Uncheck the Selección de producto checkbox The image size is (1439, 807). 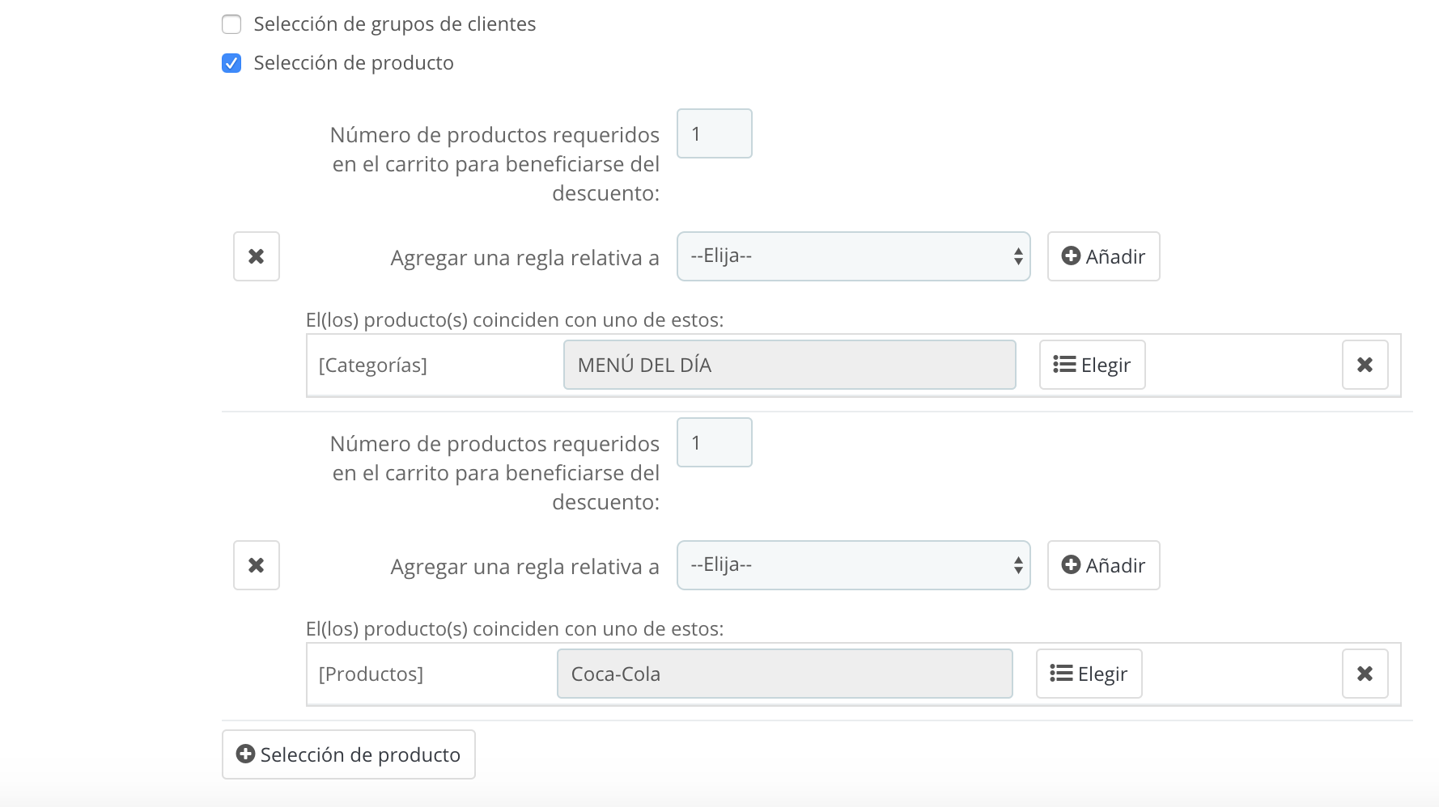(x=231, y=63)
